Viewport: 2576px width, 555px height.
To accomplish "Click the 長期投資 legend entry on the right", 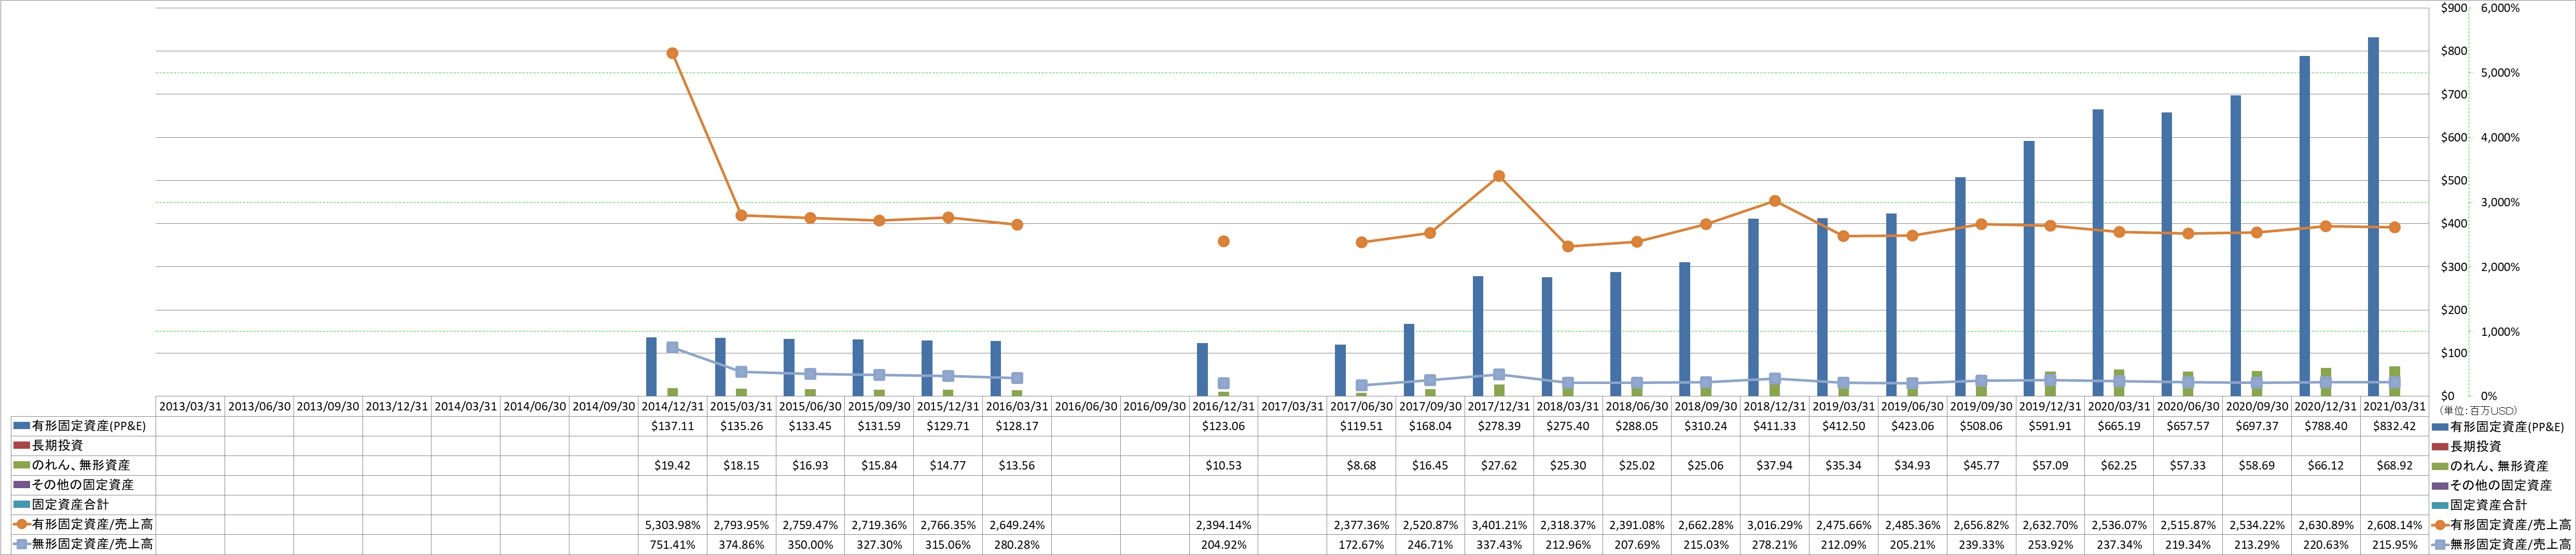I will [2468, 446].
